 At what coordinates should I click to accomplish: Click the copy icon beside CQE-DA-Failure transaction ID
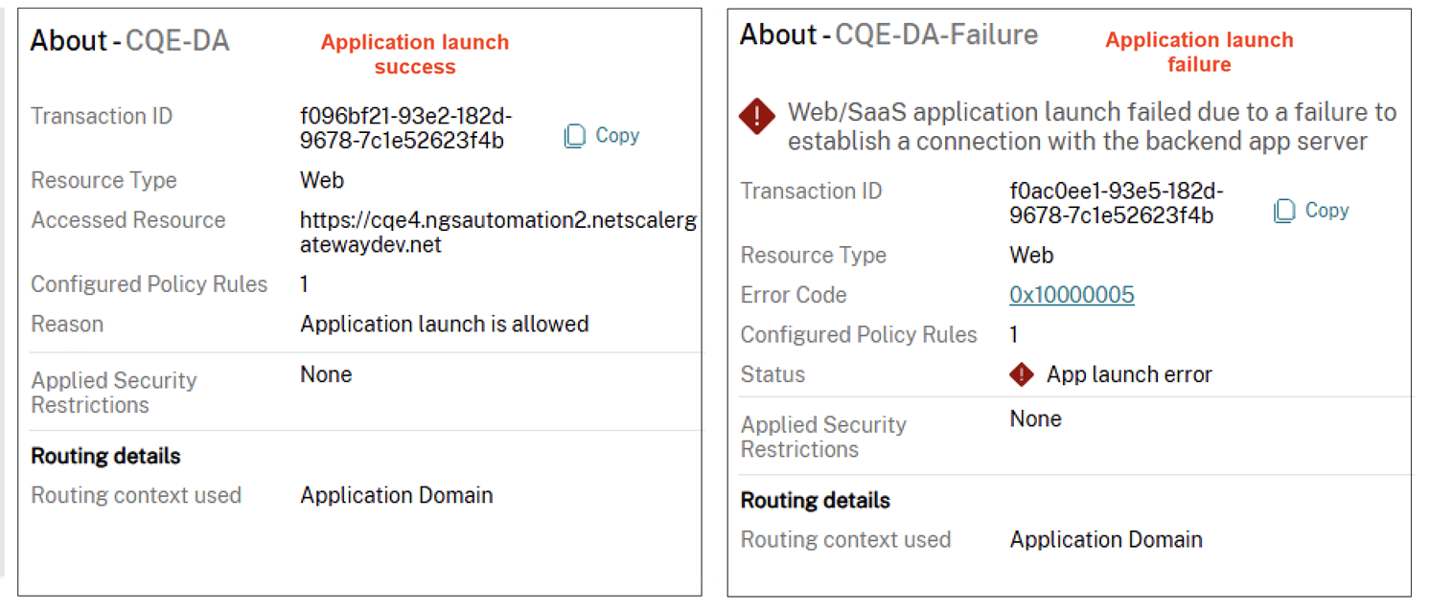tap(1284, 211)
